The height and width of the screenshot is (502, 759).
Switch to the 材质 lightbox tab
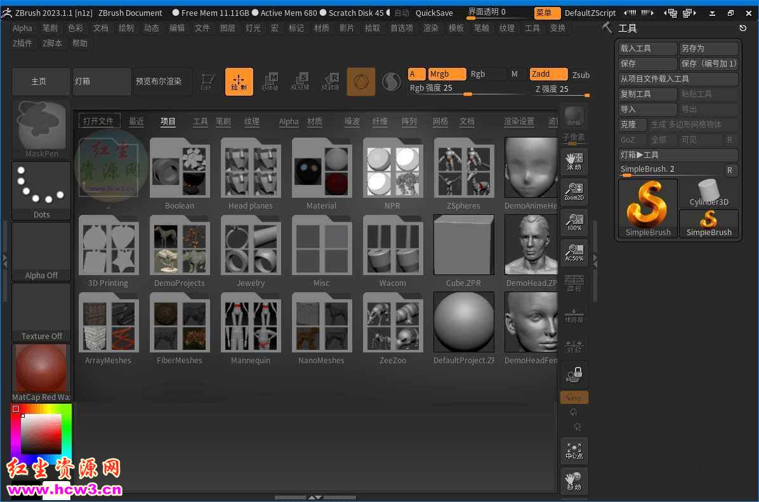pyautogui.click(x=315, y=122)
